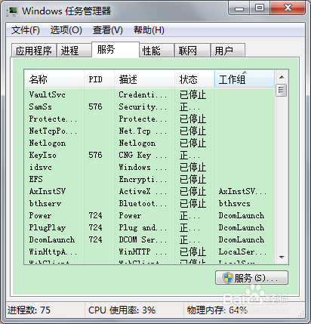Sort services by PID column header
Screen dimensions: 311x324
pos(99,79)
